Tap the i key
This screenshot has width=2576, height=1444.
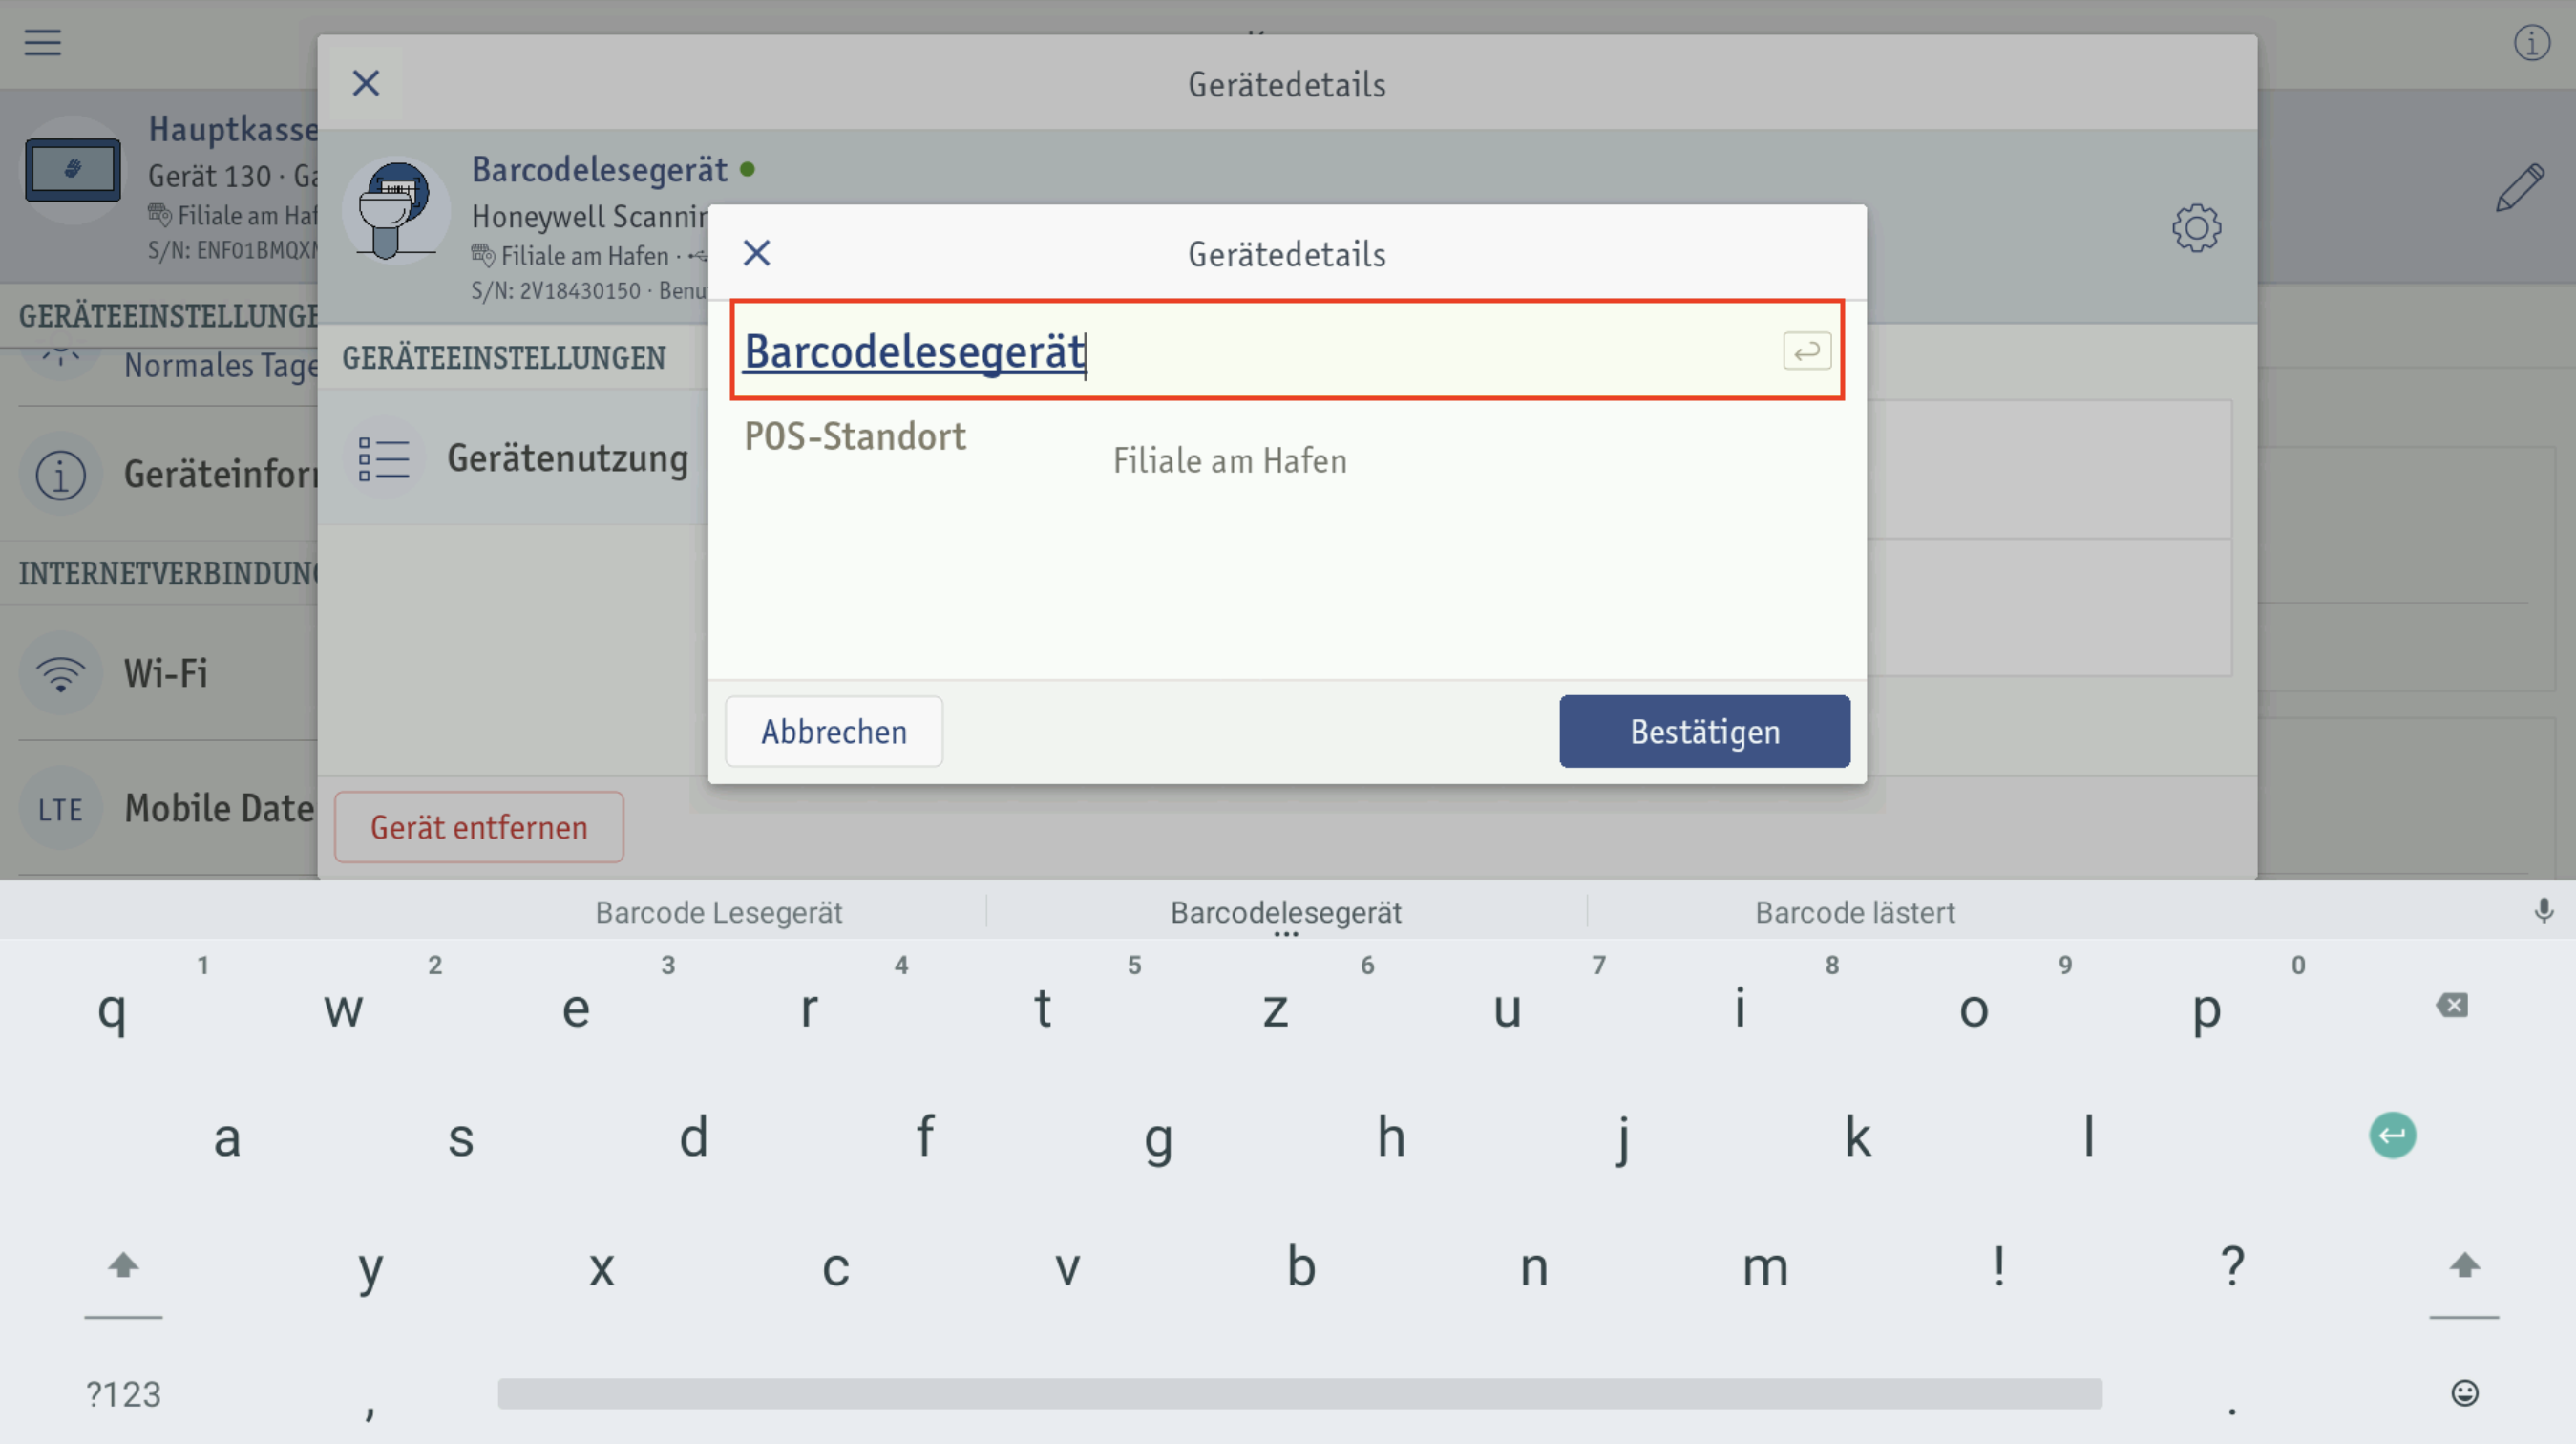(x=1740, y=1008)
